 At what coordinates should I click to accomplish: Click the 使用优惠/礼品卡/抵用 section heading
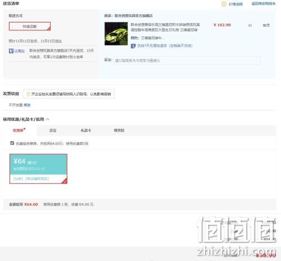tap(24, 119)
